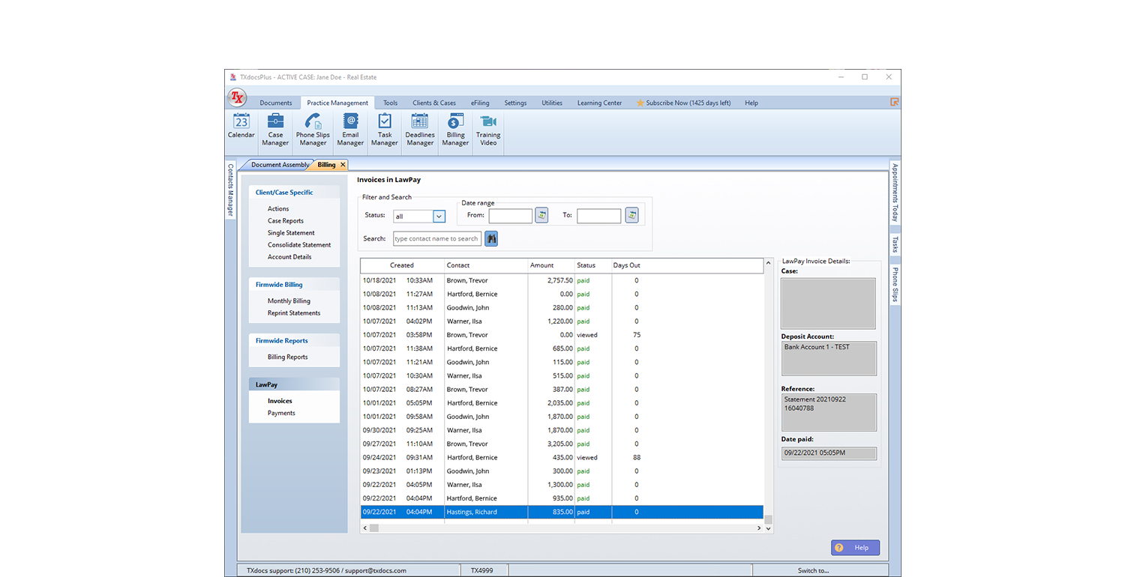Image resolution: width=1125 pixels, height=577 pixels.
Task: Select the Document Assembly tab
Action: pyautogui.click(x=279, y=165)
